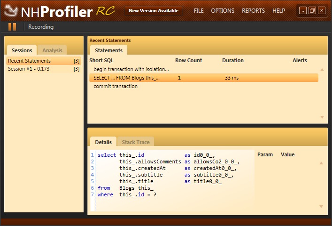Image resolution: width=332 pixels, height=226 pixels.
Task: Sort by the Alerts column header
Action: click(300, 60)
